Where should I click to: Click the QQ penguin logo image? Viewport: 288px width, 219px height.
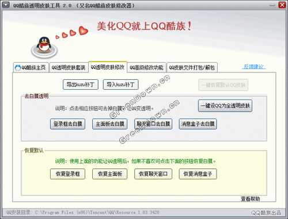click(x=44, y=47)
